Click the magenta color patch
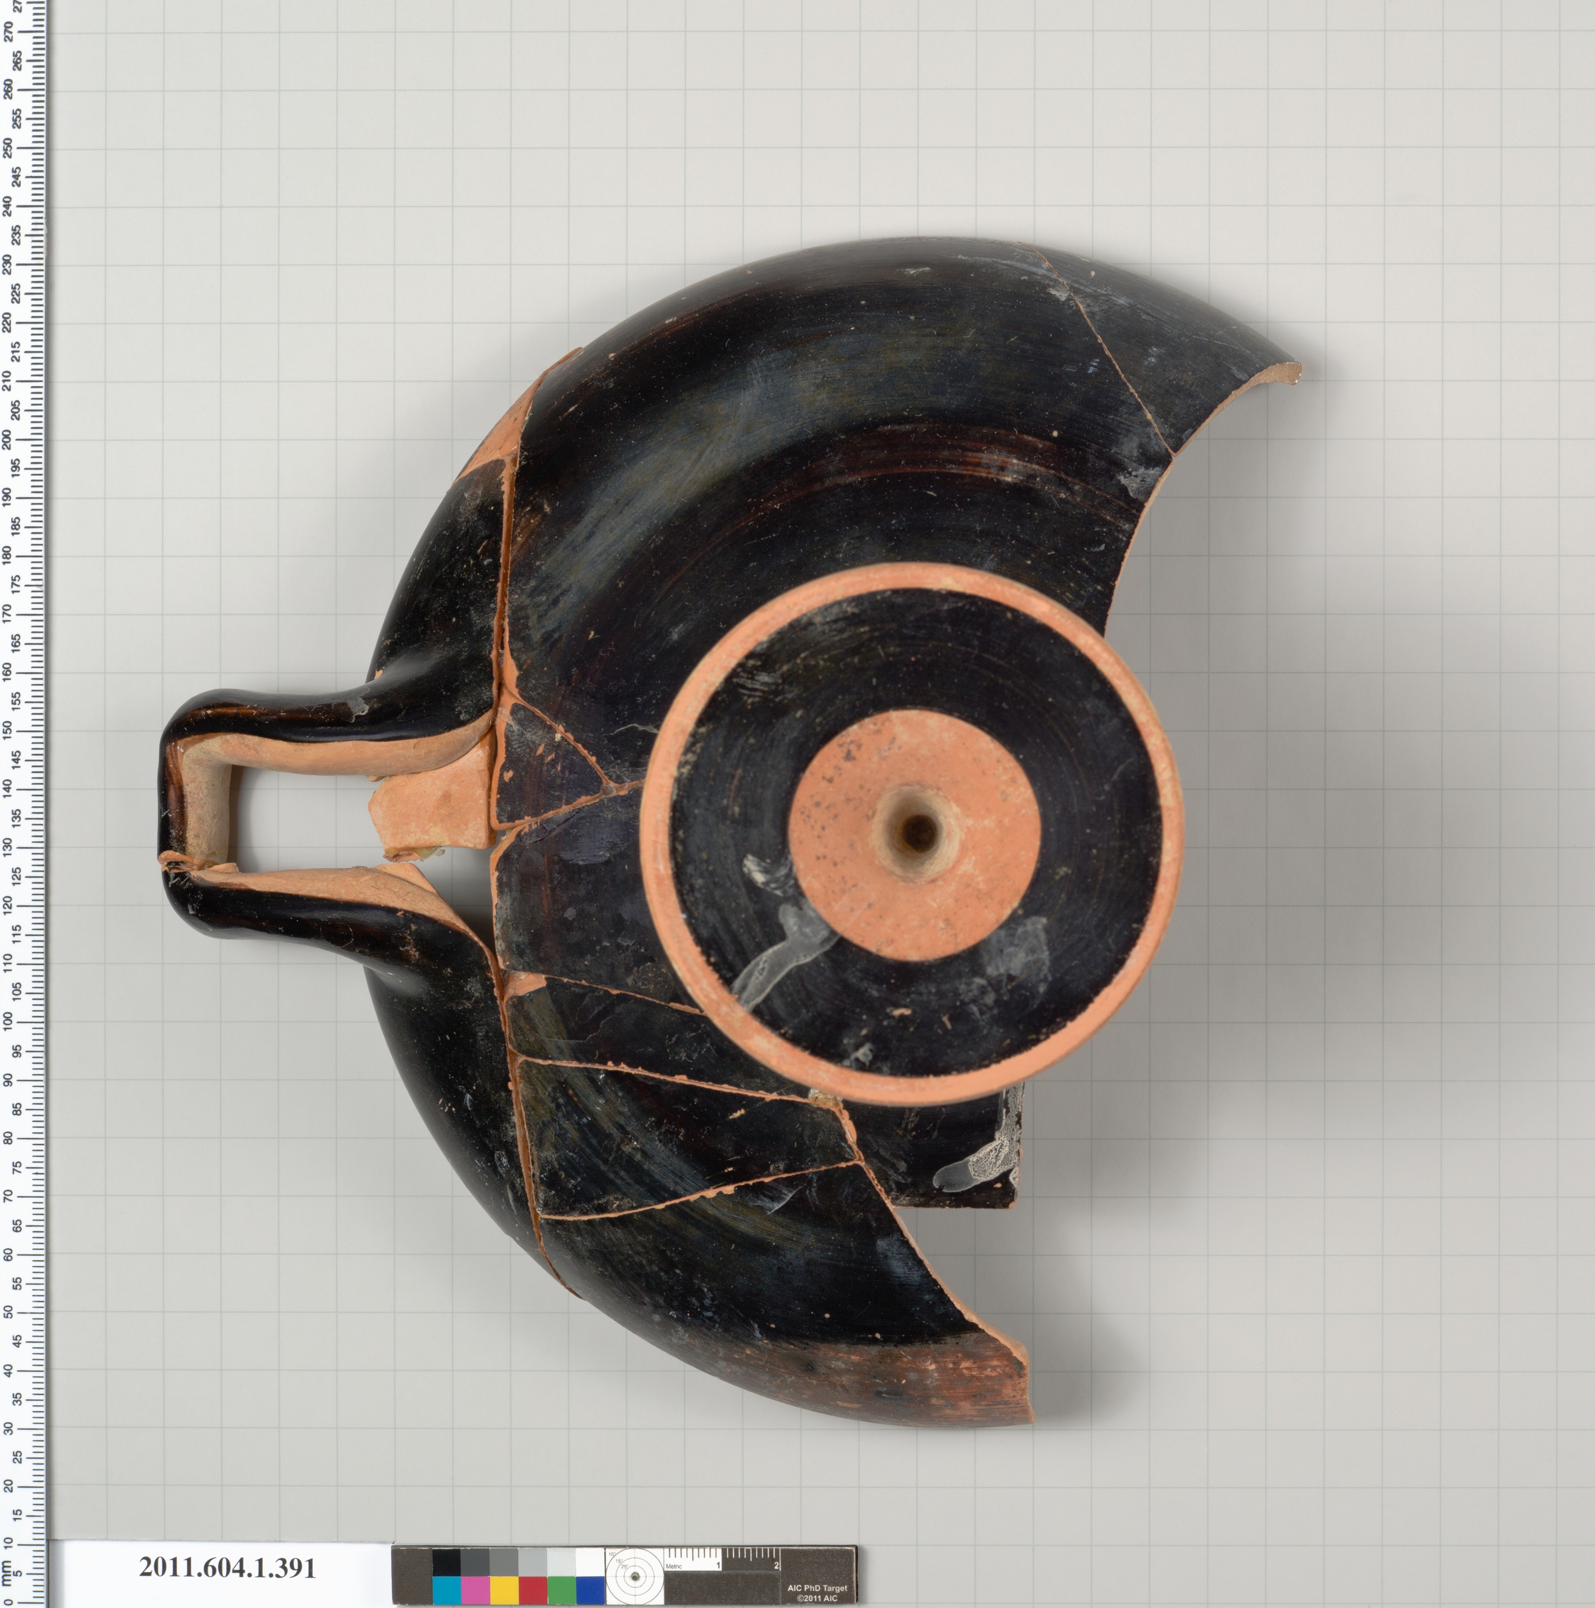Screen dimensions: 1595x1608 (x=475, y=1590)
